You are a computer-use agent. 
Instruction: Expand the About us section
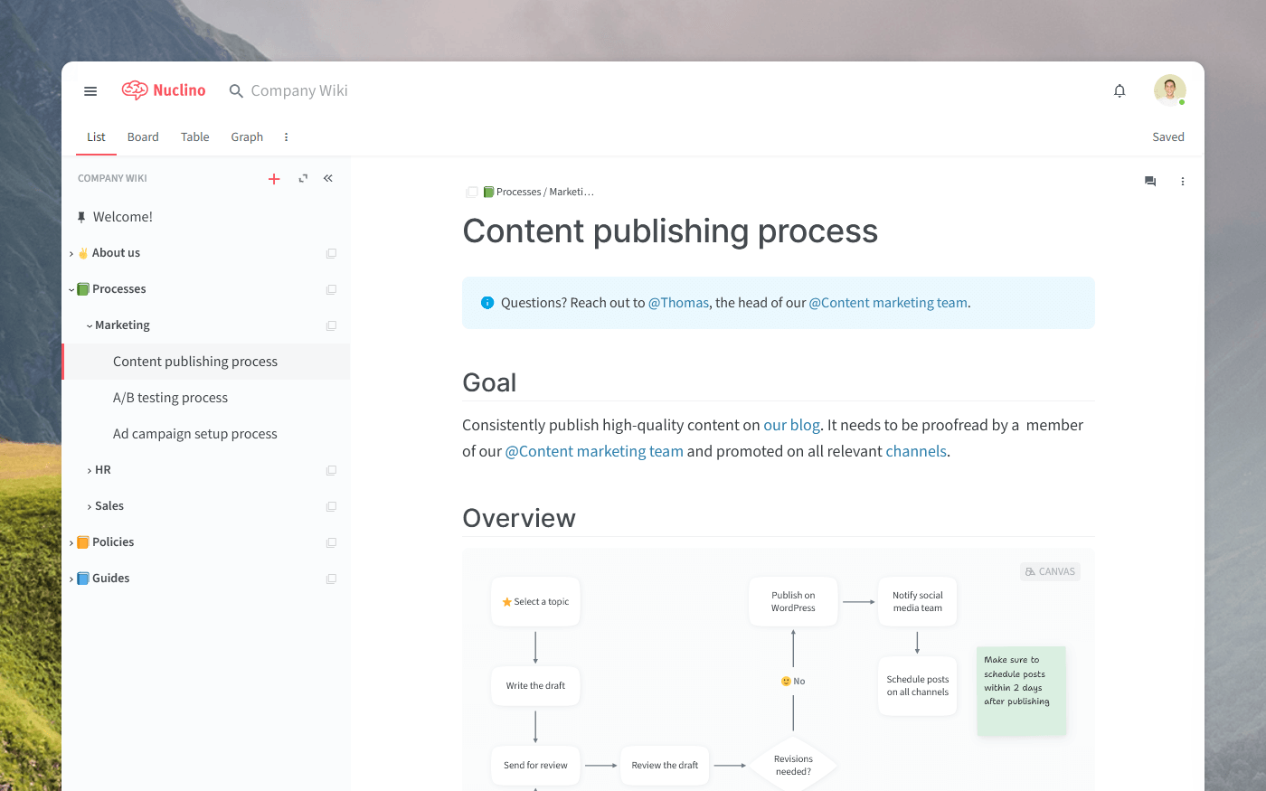(x=71, y=254)
